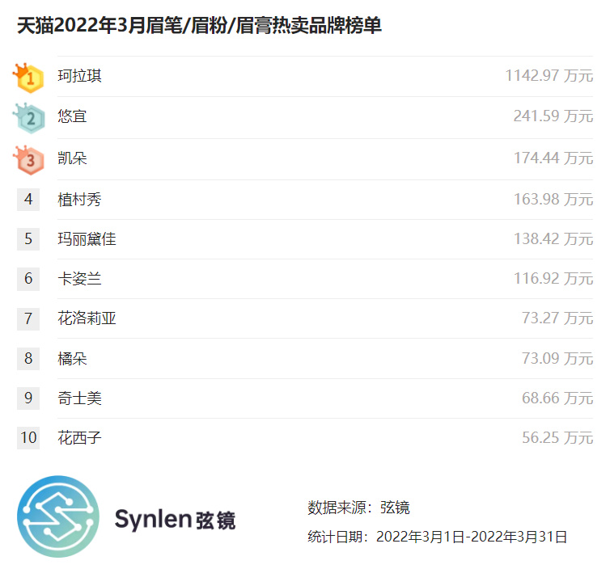Click the 数据来源：弦镜 label
Screen dimensions: 610x569
pos(358,508)
